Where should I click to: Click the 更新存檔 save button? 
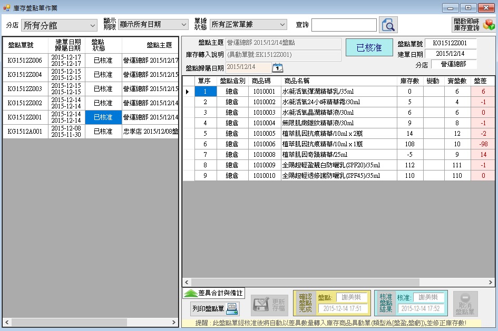(x=269, y=304)
